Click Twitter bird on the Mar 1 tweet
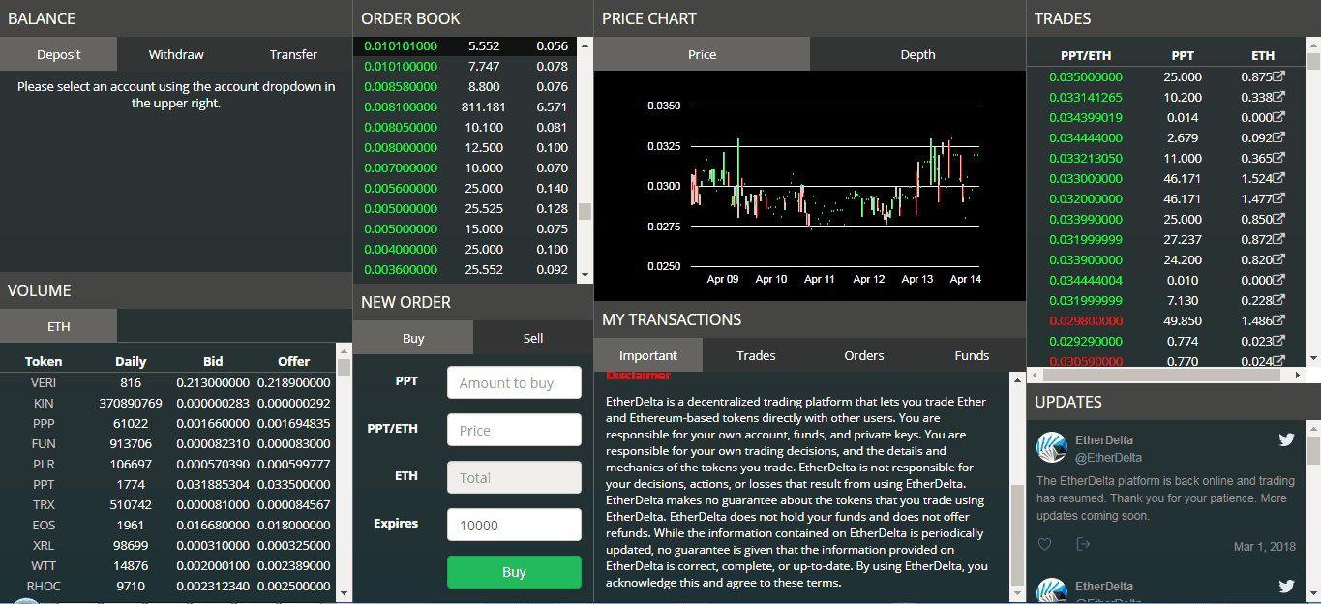Image resolution: width=1321 pixels, height=604 pixels. tap(1286, 439)
